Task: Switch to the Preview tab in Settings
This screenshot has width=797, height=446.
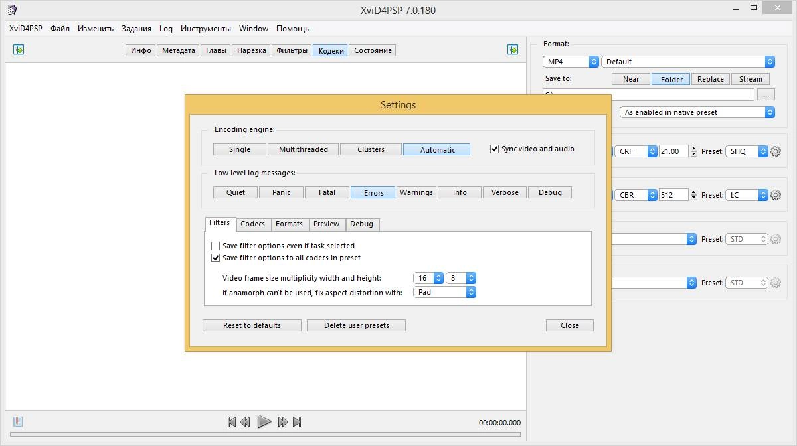Action: point(326,224)
